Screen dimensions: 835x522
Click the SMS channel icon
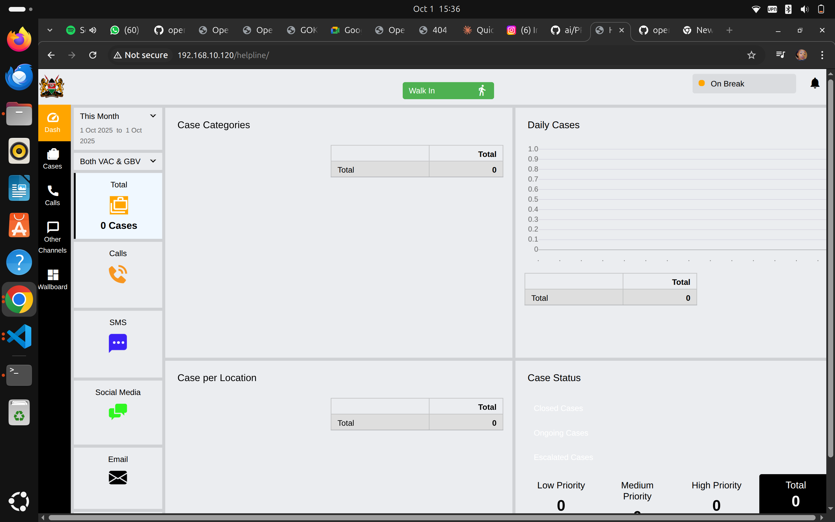click(118, 343)
